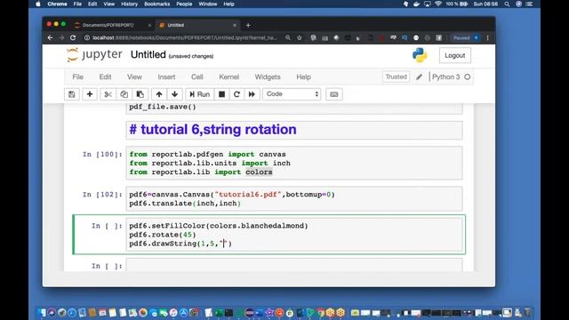Open the Insert menu in Jupyter
The height and width of the screenshot is (320, 569).
click(x=166, y=77)
